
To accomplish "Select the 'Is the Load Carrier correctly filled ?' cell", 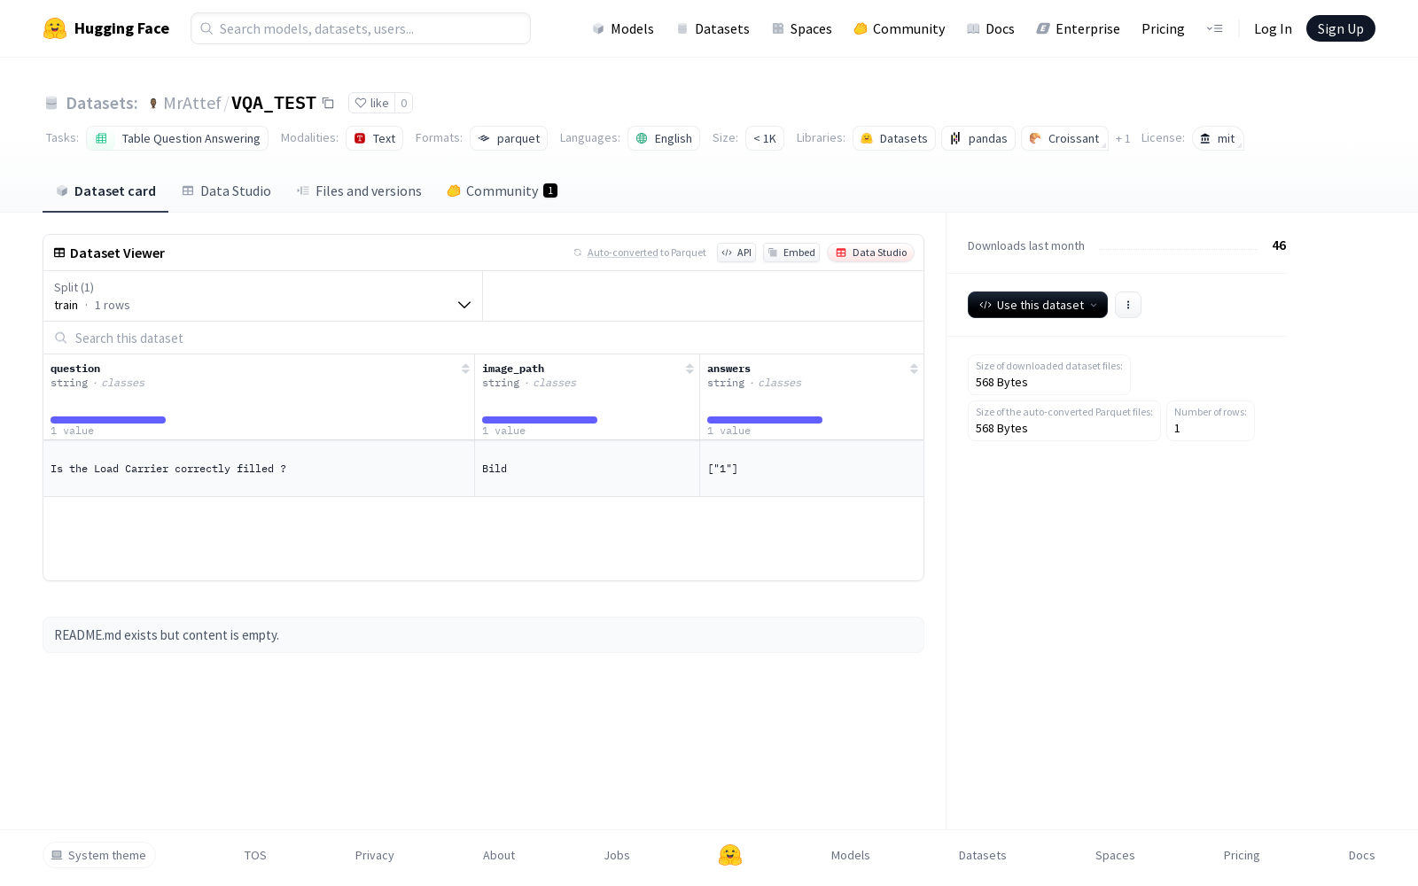I will [x=259, y=469].
